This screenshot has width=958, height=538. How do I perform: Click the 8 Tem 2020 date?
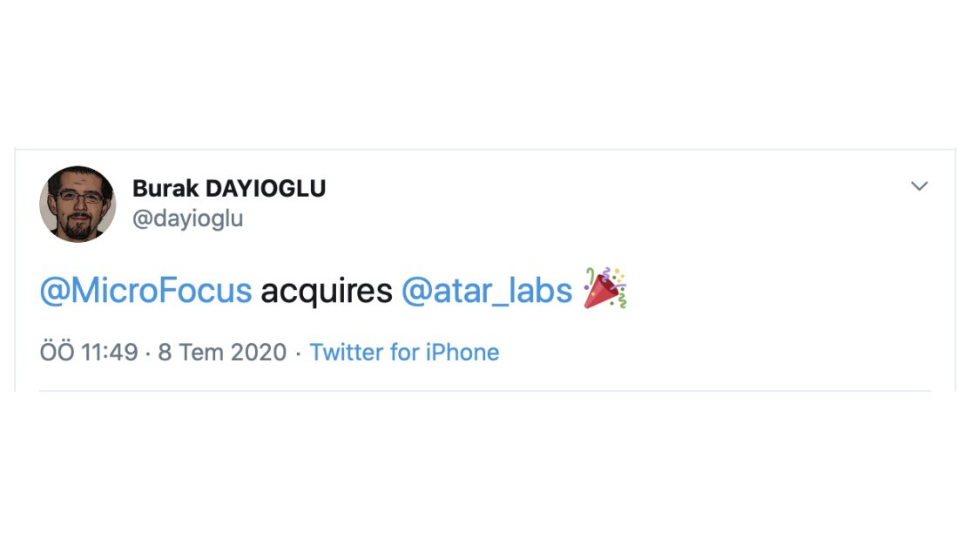coord(222,353)
